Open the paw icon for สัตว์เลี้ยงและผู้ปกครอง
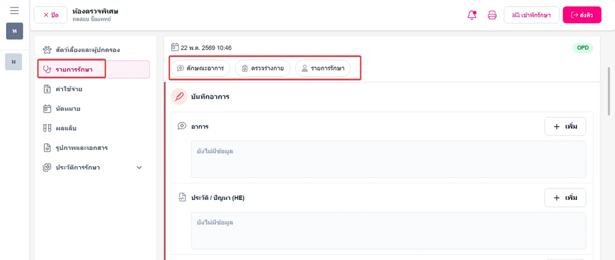This screenshot has height=260, width=615. click(47, 50)
